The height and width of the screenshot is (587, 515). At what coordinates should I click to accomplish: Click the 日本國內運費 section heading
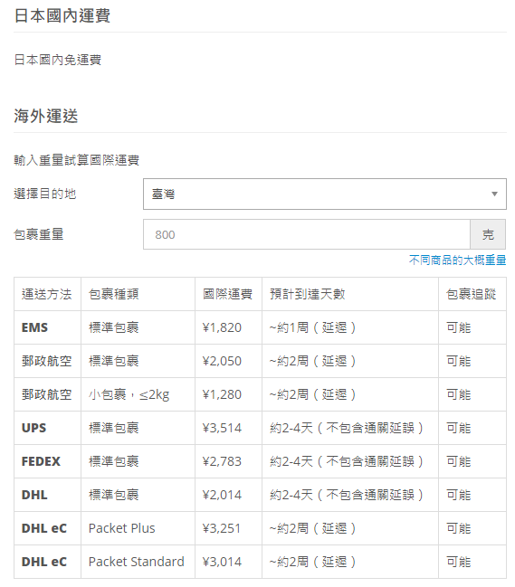click(62, 15)
